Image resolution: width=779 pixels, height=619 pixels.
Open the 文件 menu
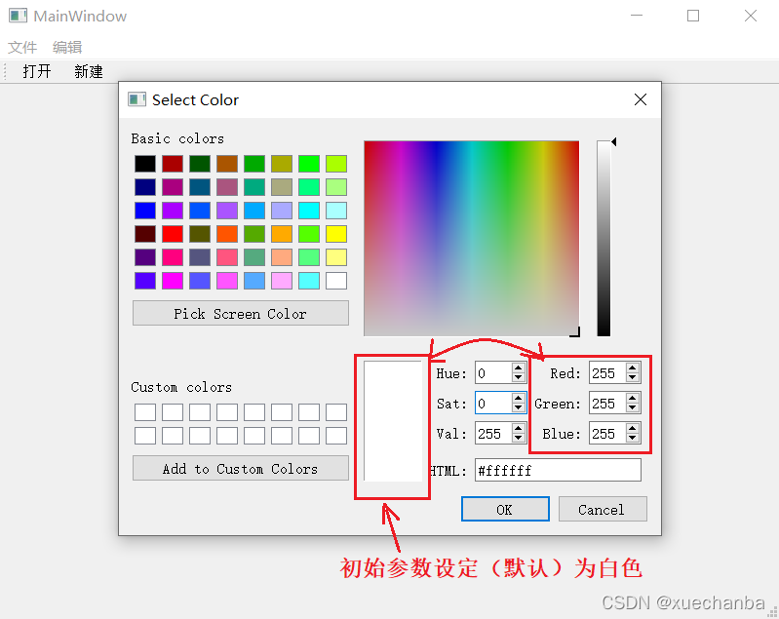[22, 47]
